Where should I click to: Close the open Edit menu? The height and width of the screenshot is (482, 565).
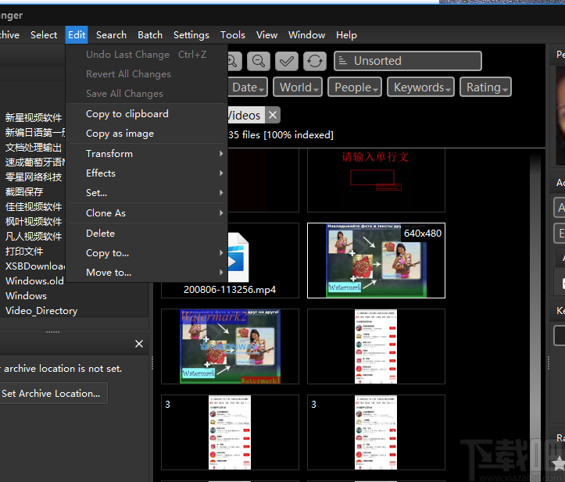(77, 35)
